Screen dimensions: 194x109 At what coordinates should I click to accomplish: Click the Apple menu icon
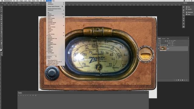(2, 1)
